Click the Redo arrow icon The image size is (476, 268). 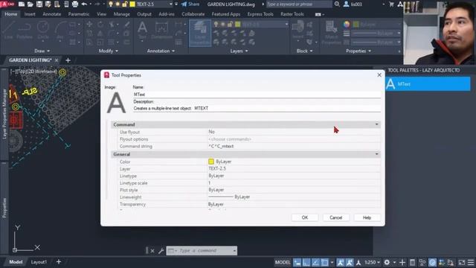tap(97, 4)
